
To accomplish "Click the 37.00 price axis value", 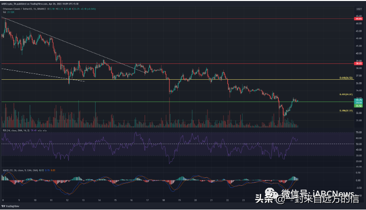I will point(359,76).
